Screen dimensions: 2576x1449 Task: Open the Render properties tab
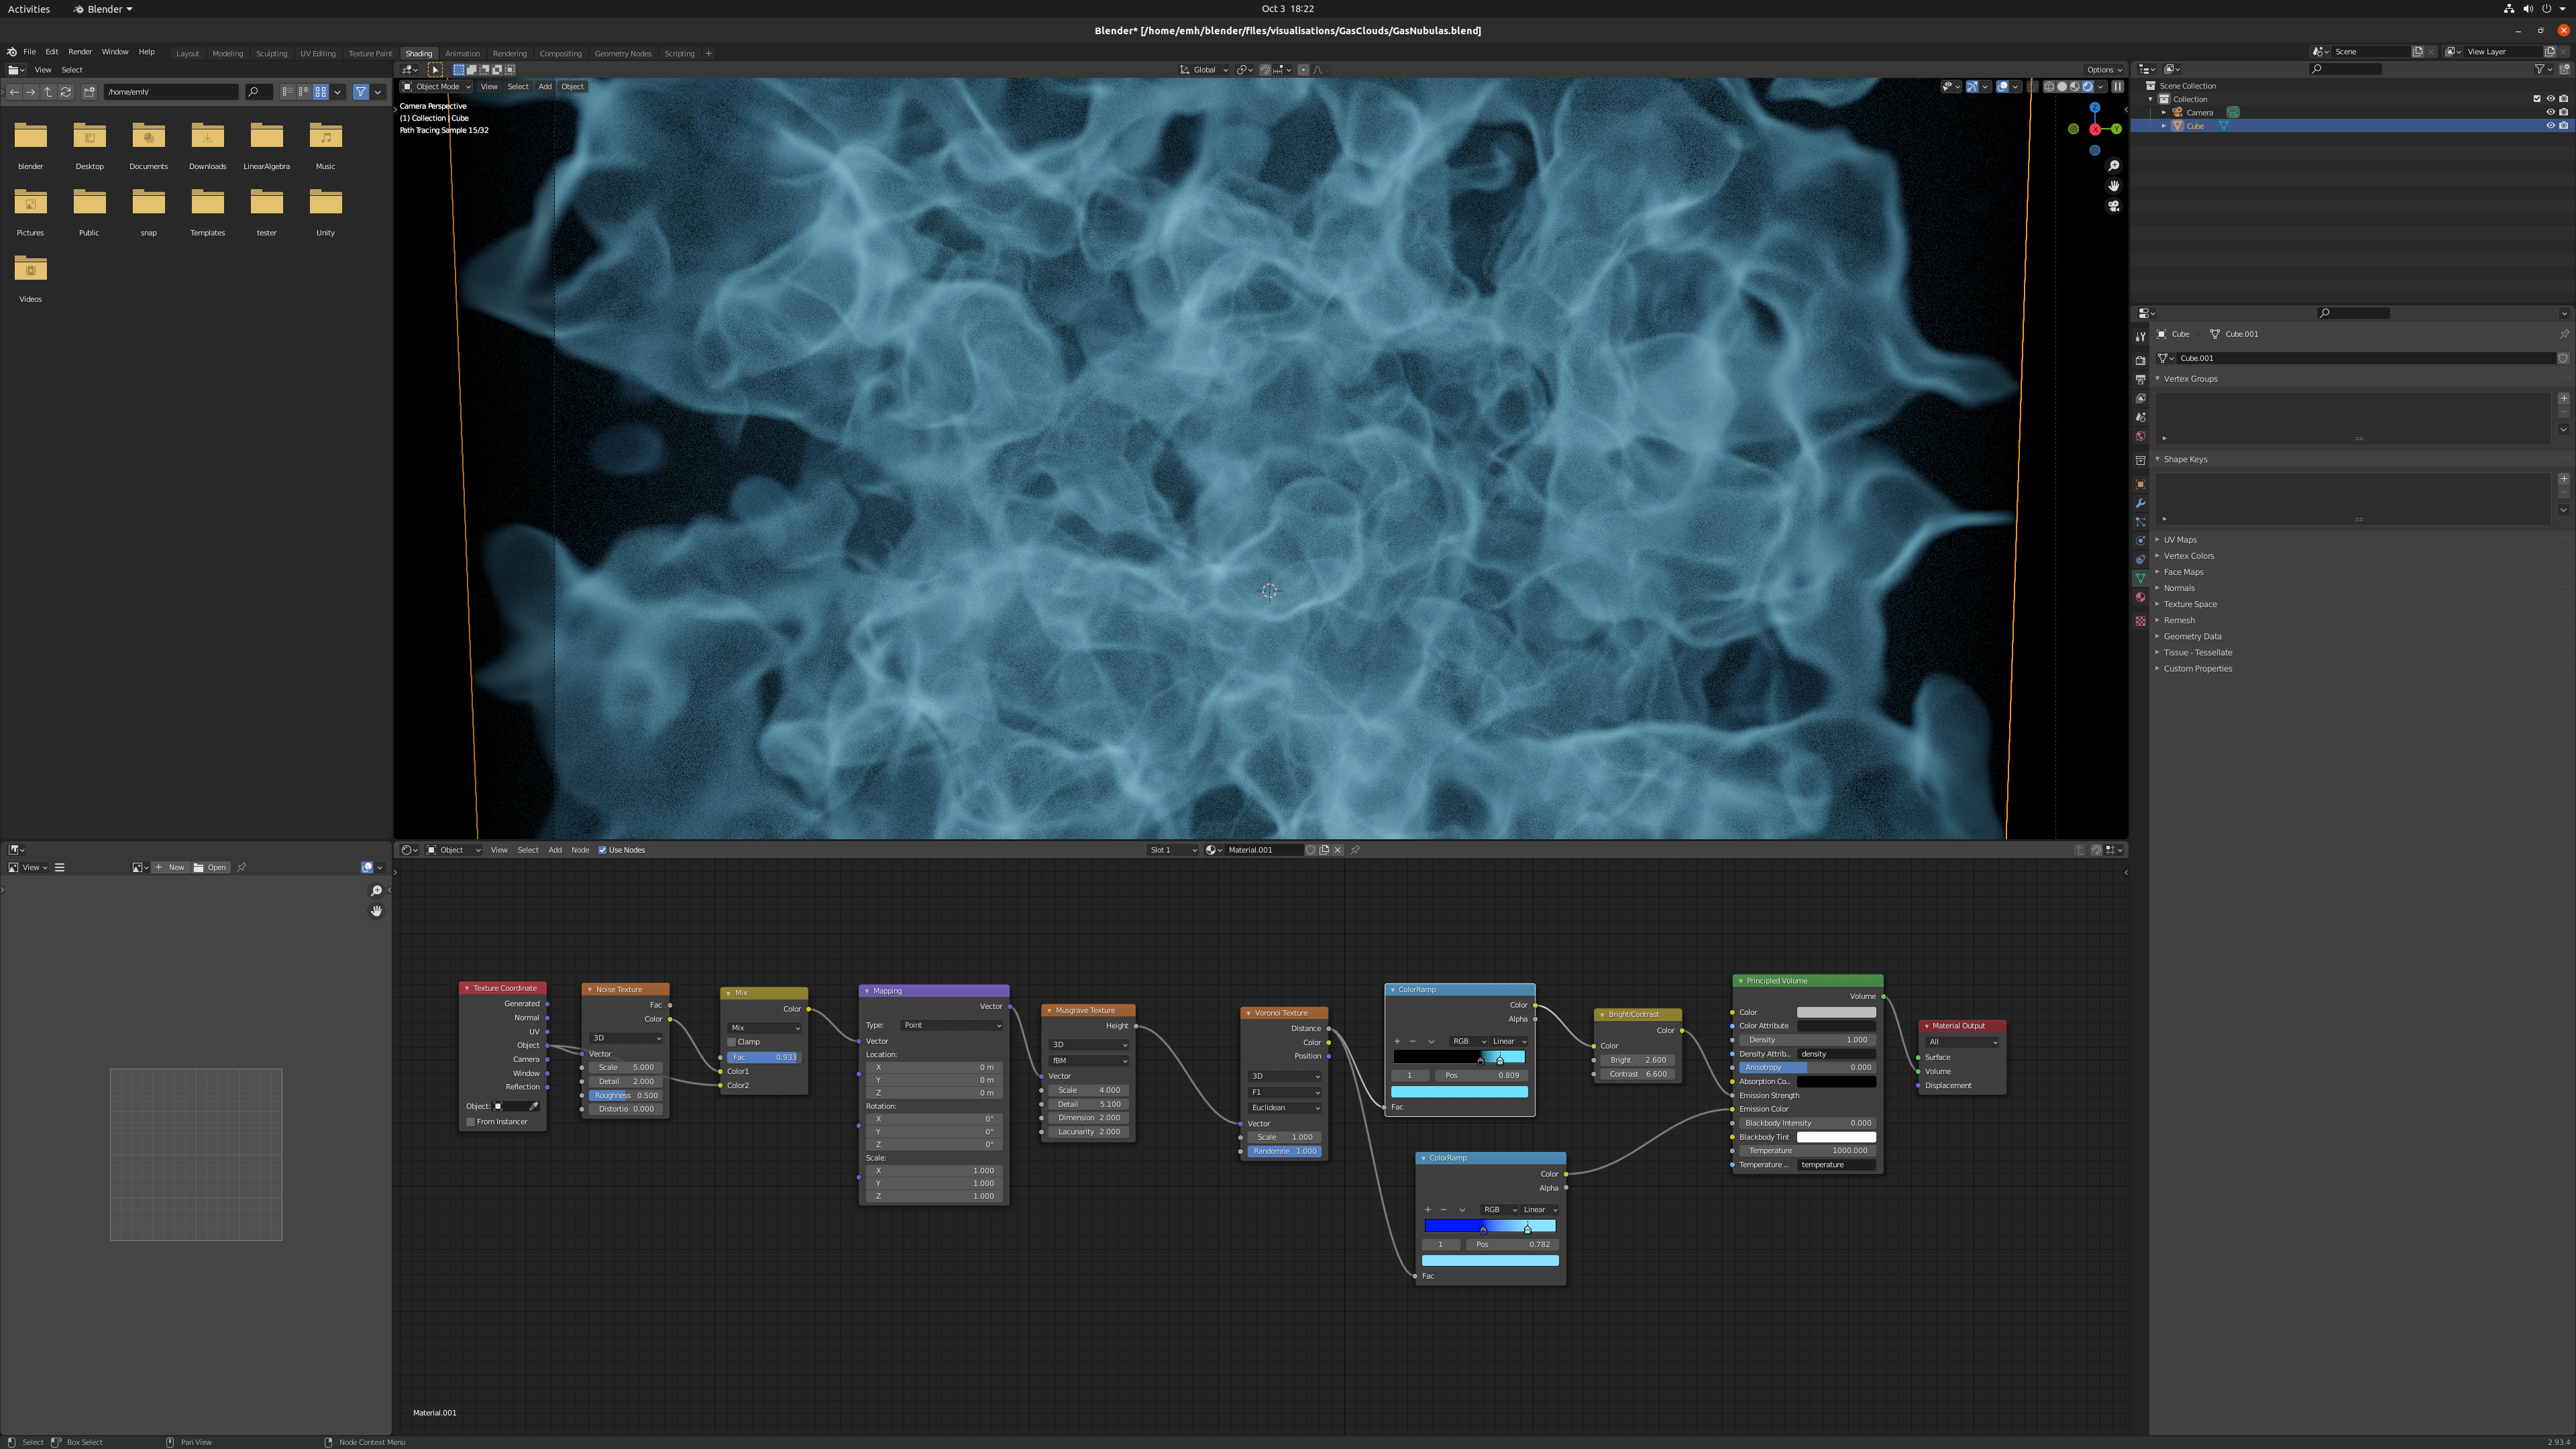pyautogui.click(x=2140, y=360)
